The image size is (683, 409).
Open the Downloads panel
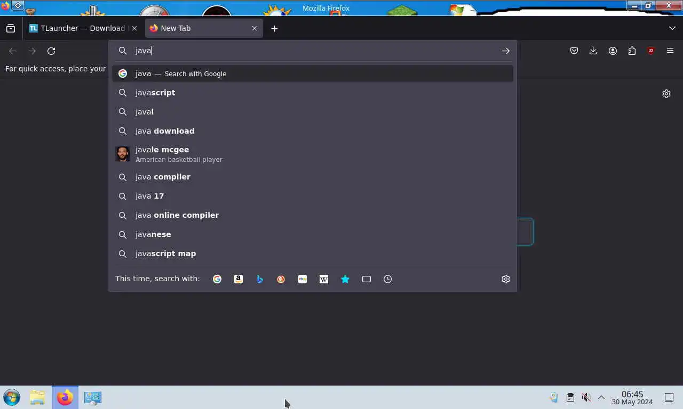point(593,51)
